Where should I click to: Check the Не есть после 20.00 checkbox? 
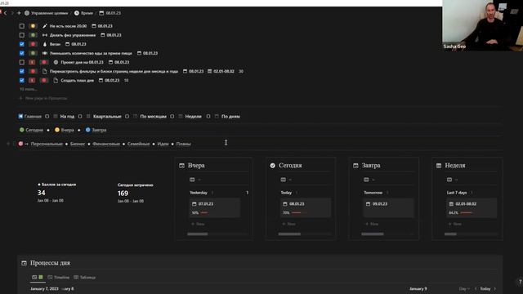coord(22,26)
